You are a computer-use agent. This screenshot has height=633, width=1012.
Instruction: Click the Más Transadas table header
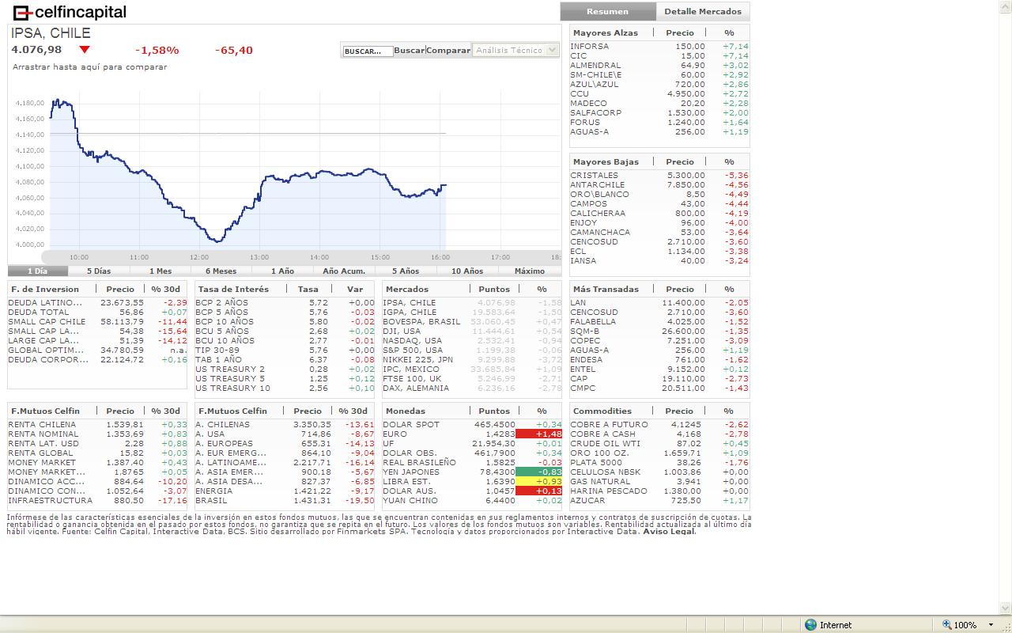659,289
